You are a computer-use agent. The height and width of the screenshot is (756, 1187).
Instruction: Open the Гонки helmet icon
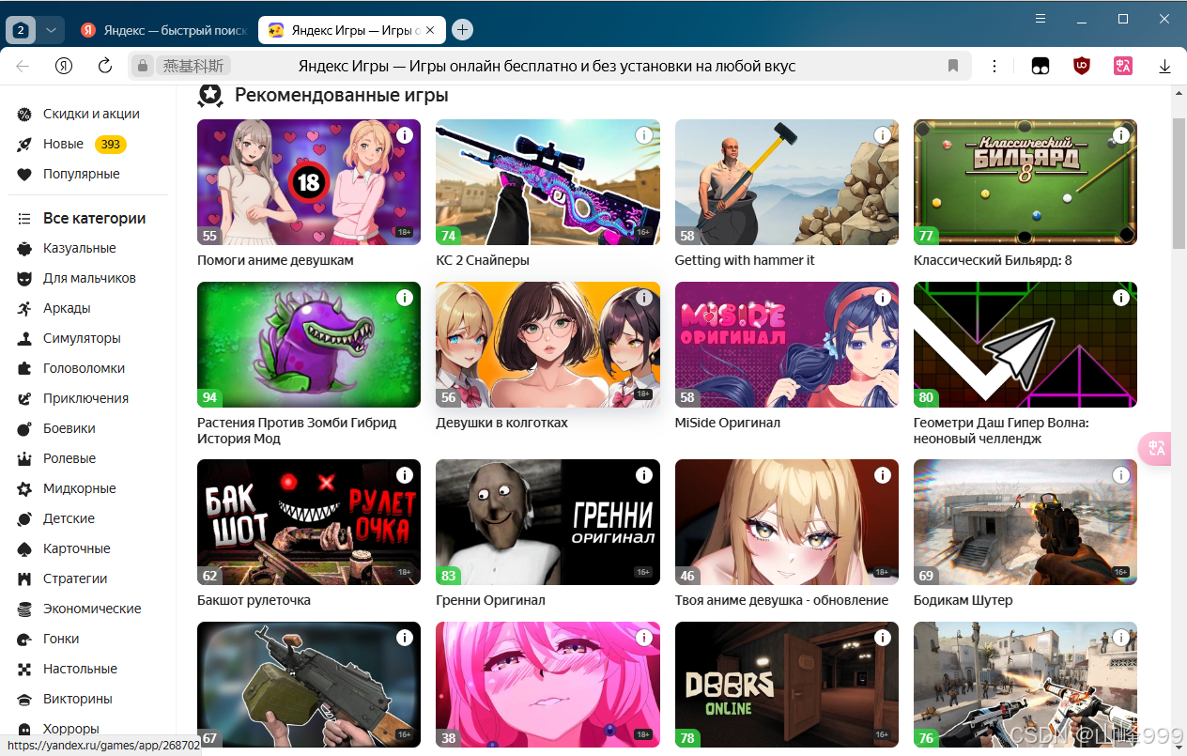point(25,639)
